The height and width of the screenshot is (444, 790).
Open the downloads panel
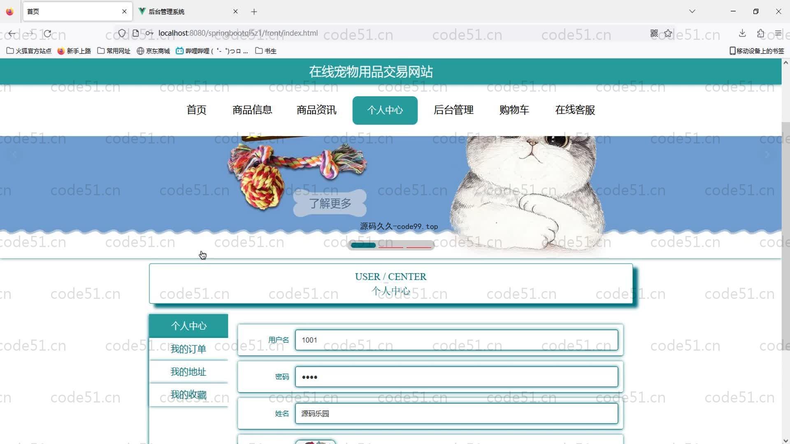[x=742, y=33]
